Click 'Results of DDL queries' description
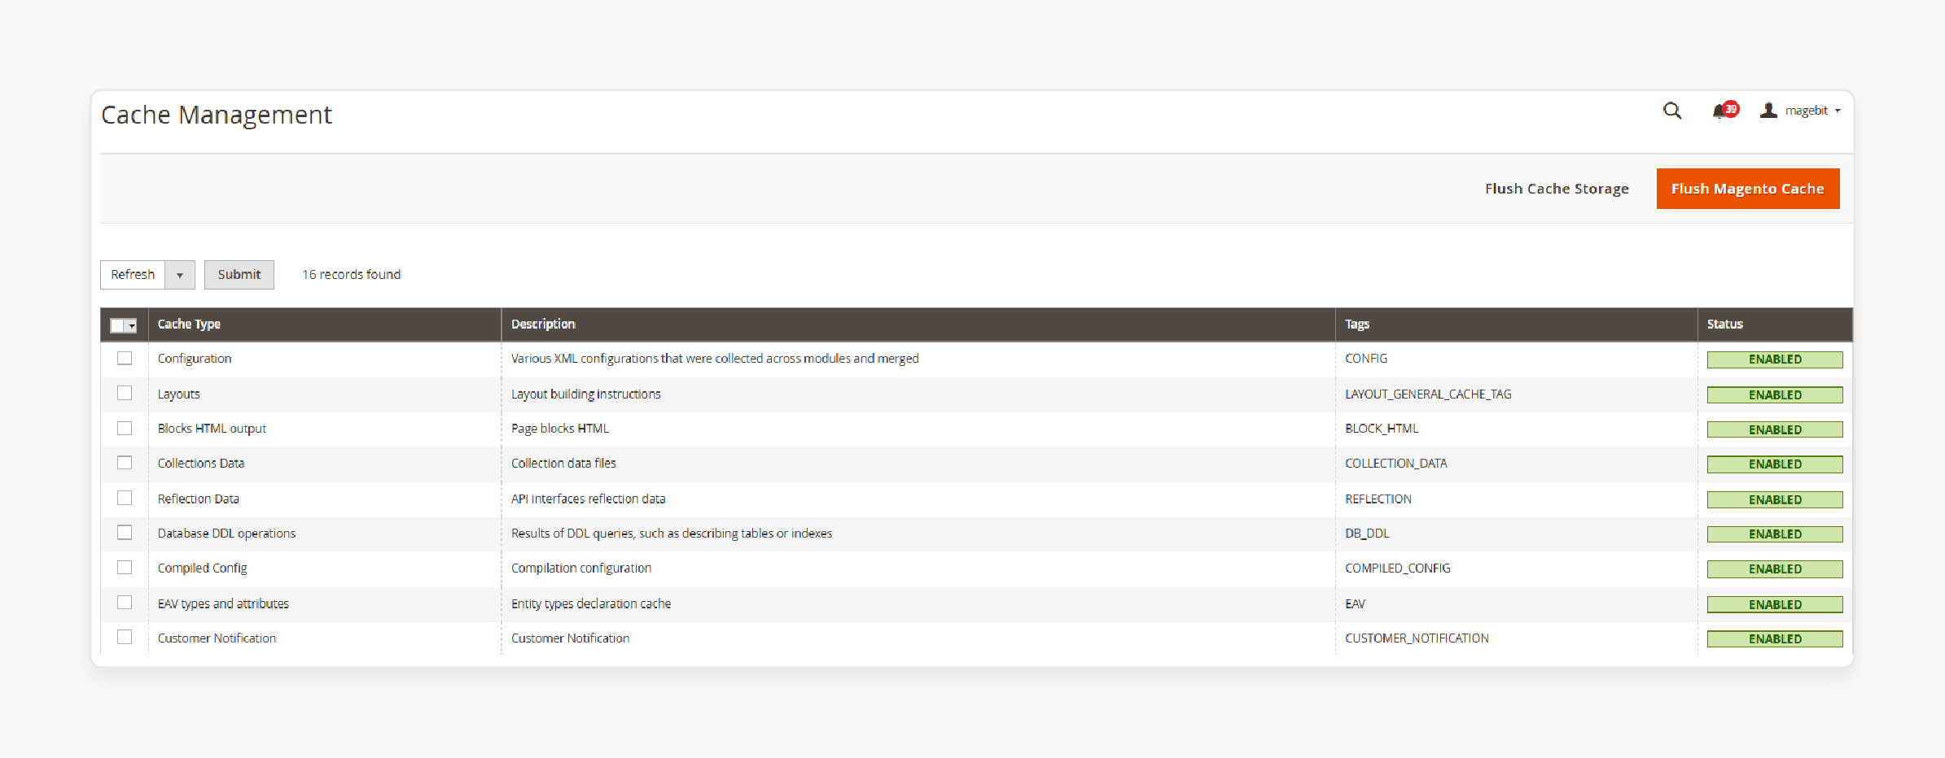Image resolution: width=1945 pixels, height=758 pixels. point(672,534)
